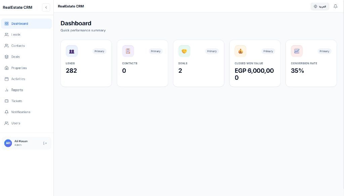The image size is (344, 196).
Task: Click the Deals layers icon in the sidebar
Action: point(7,57)
